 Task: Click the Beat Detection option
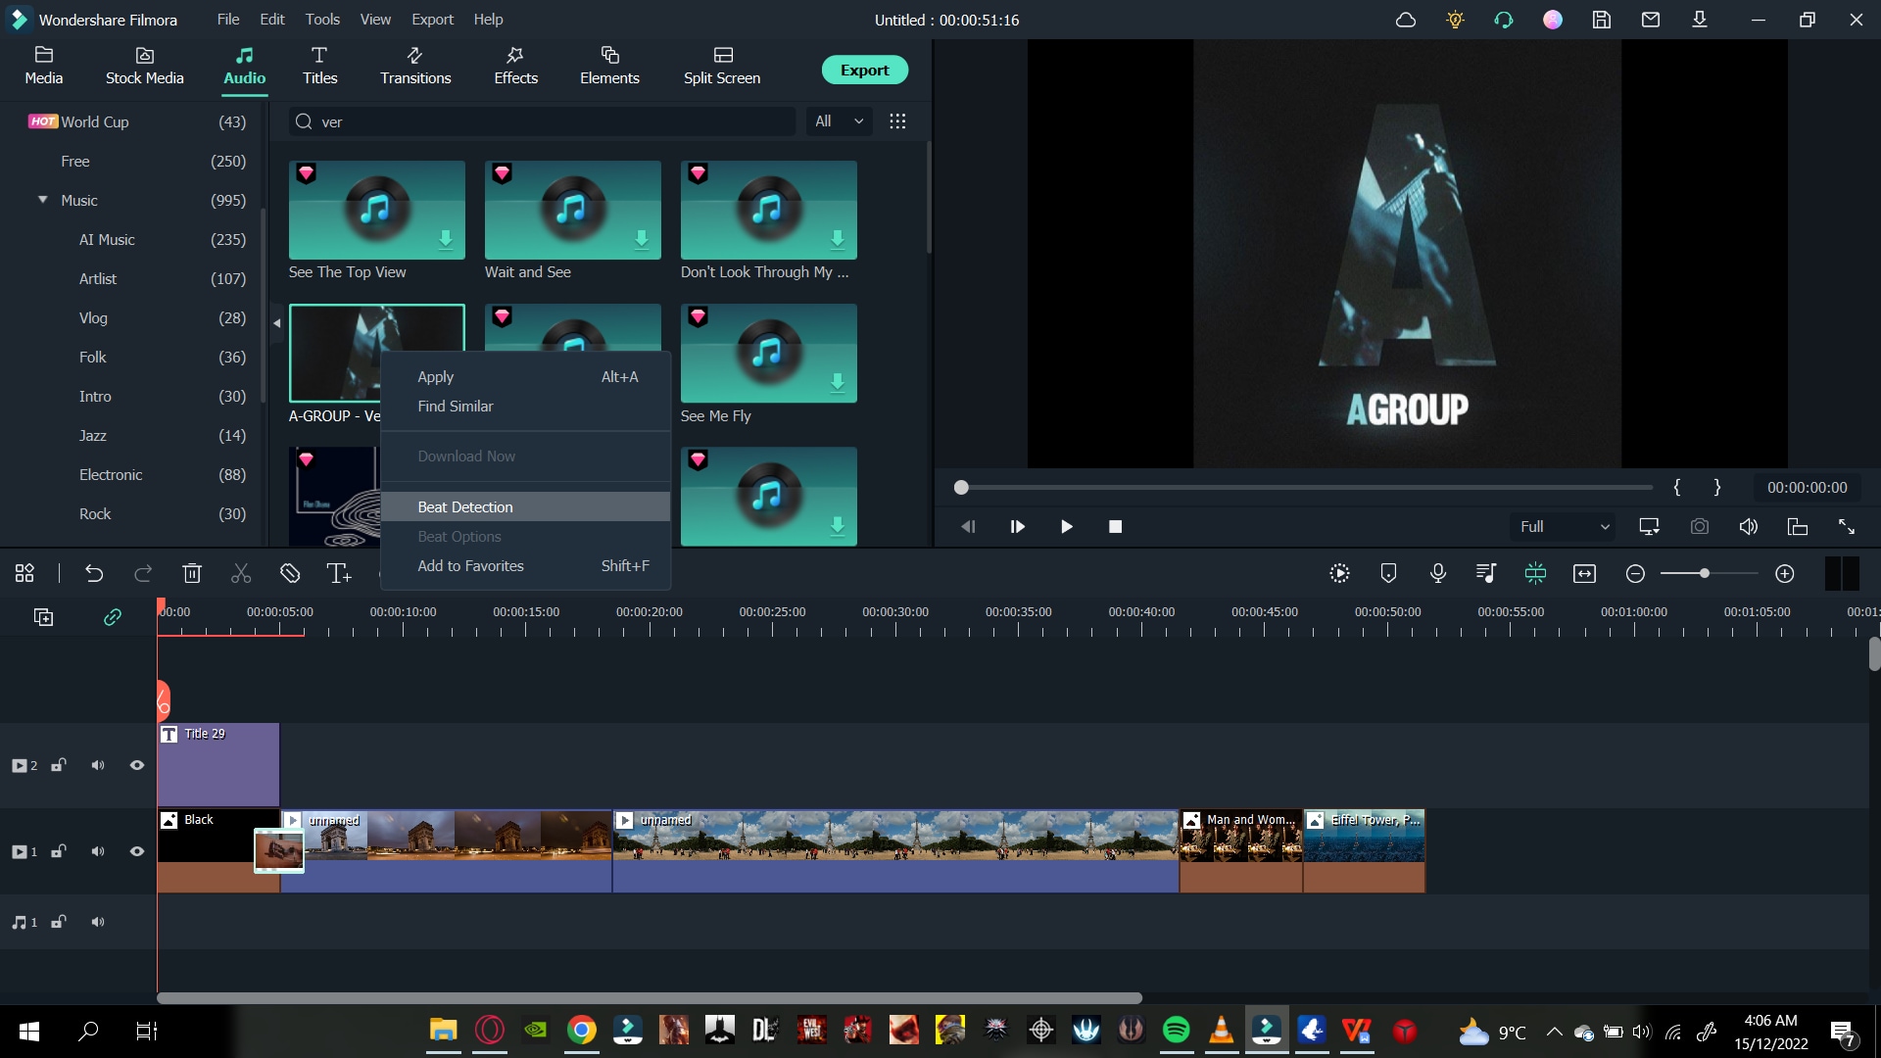tap(465, 506)
